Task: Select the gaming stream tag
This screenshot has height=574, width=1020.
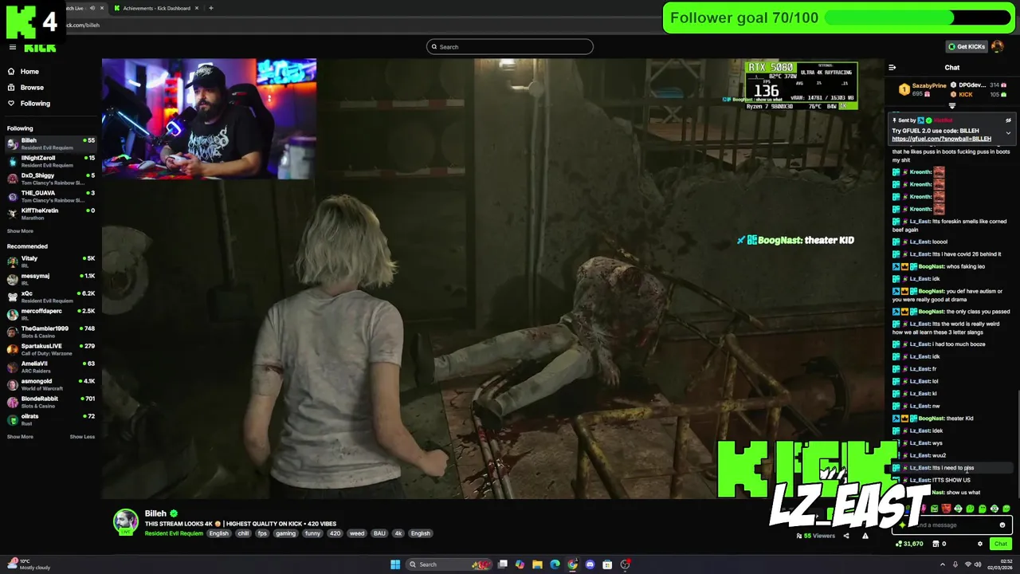Action: pos(285,534)
